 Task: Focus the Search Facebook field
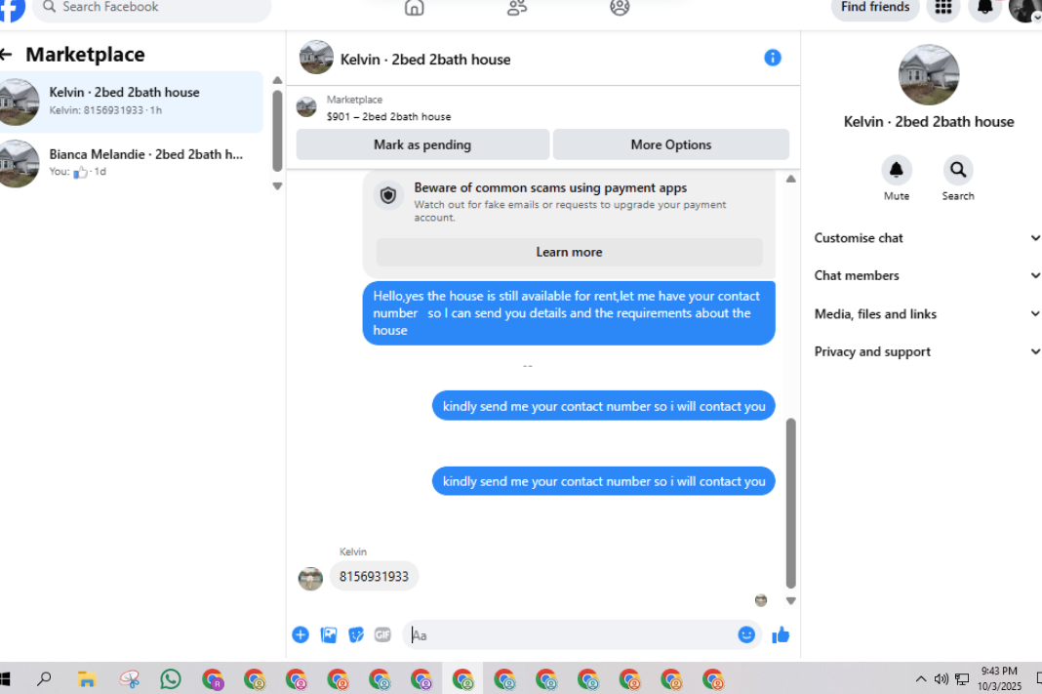point(151,8)
